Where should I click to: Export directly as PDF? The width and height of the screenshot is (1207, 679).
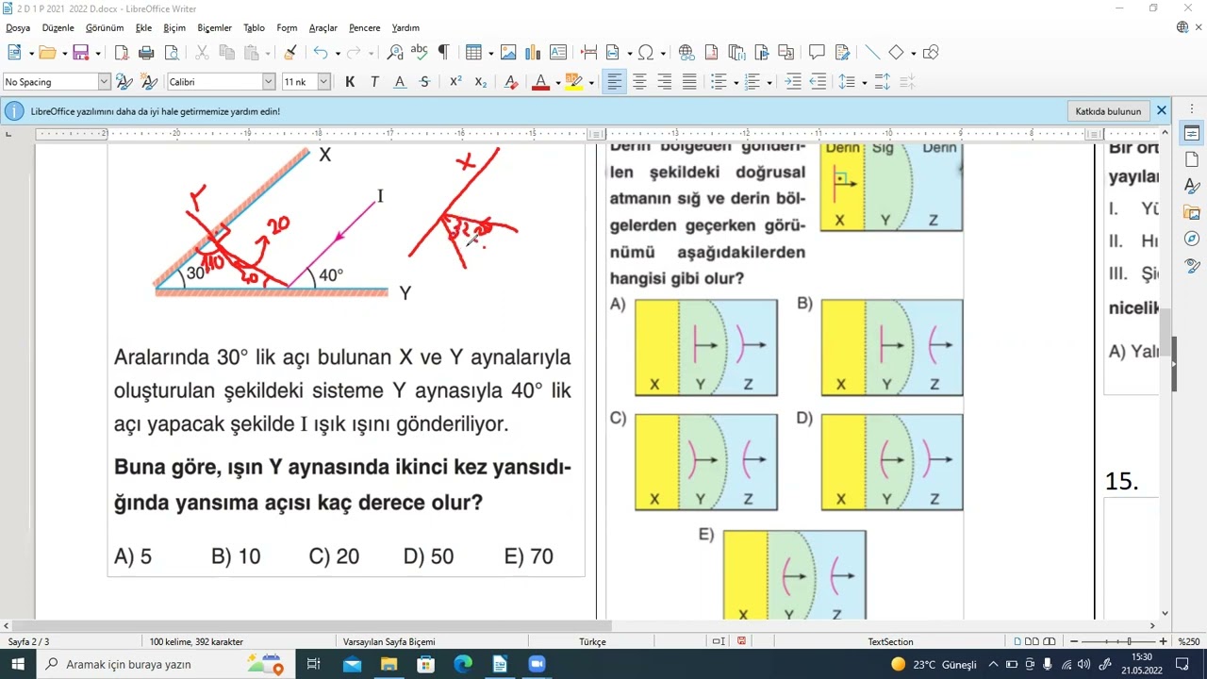pyautogui.click(x=121, y=53)
